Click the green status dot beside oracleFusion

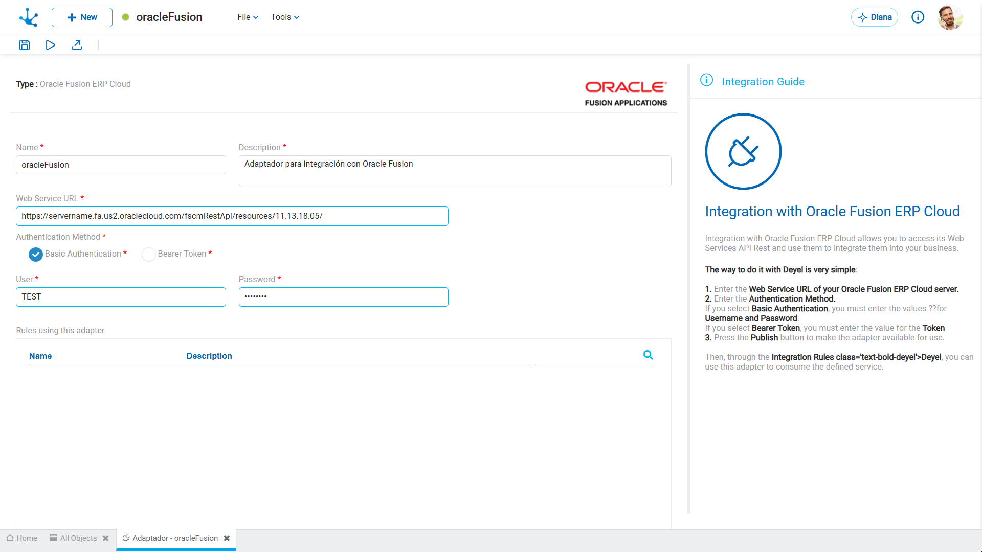(125, 17)
